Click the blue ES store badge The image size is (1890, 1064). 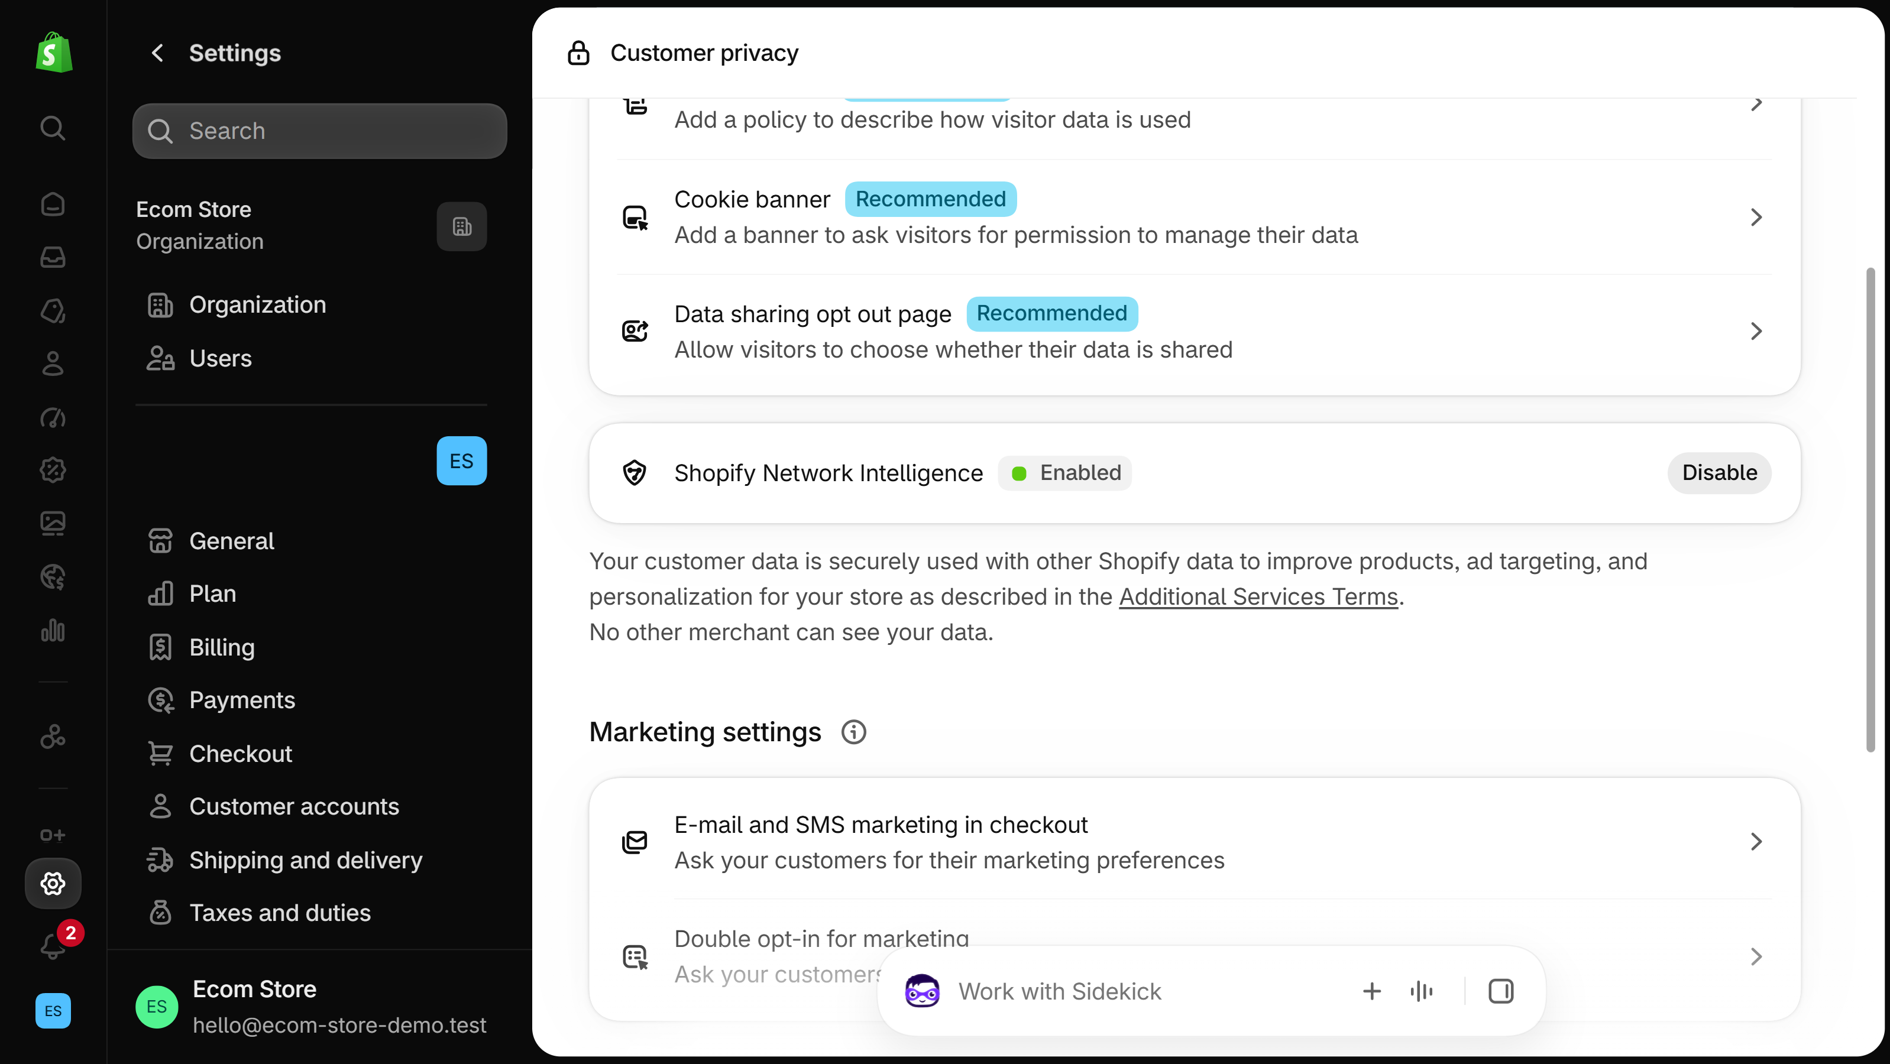461,460
